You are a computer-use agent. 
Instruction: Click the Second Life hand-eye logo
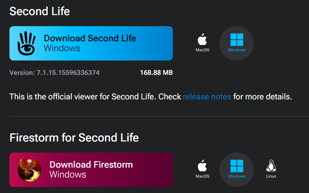27,43
